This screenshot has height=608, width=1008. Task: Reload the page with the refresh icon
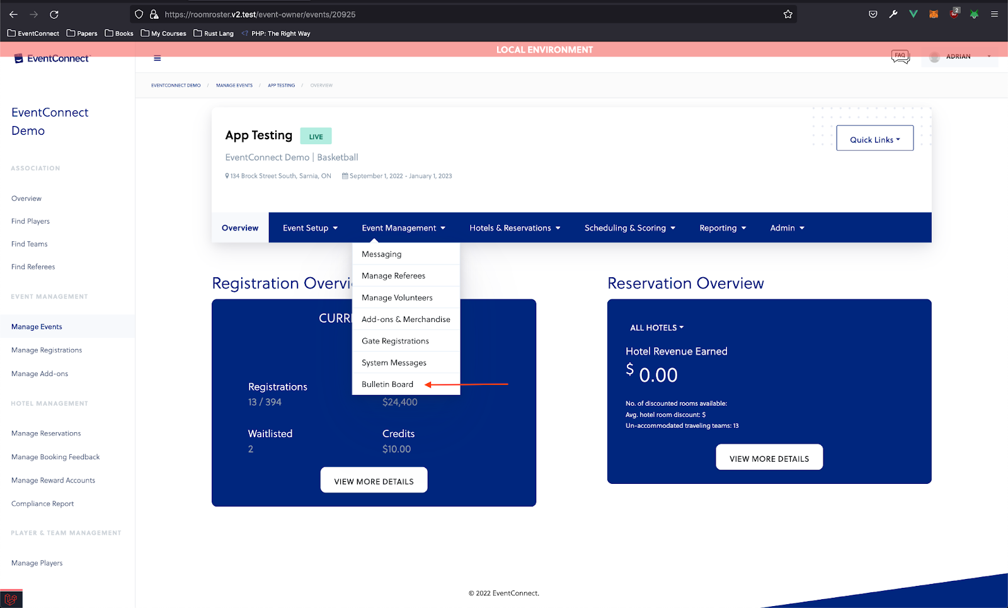(x=54, y=14)
